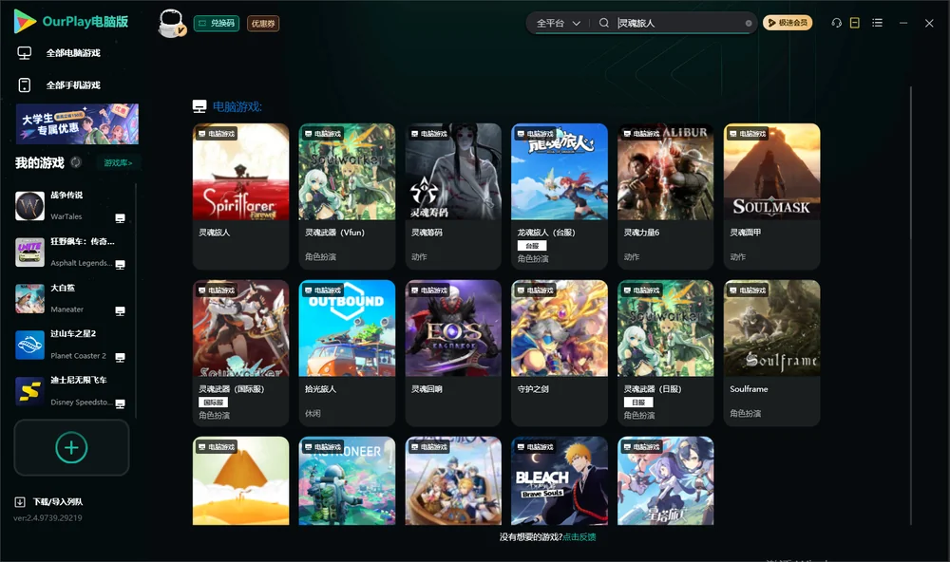950x562 pixels.
Task: Click the 国际服 tag on 灵魂武器
Action: (213, 403)
